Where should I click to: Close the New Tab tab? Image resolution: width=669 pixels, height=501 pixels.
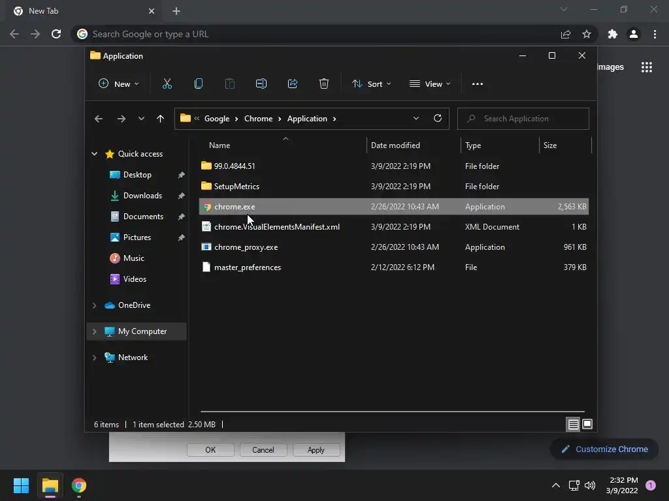152,11
